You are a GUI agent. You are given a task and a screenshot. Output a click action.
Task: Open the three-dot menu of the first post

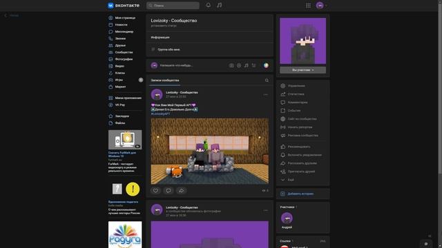pos(265,95)
